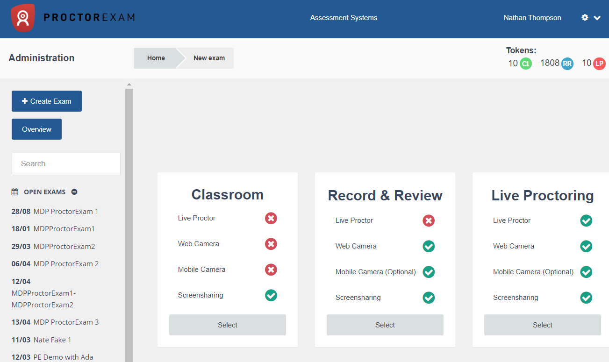609x362 pixels.
Task: Click the Create Exam button
Action: [47, 101]
